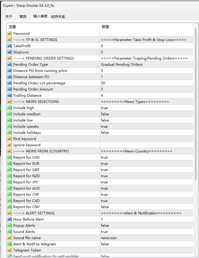This screenshot has height=258, width=199.
Task: Open the Report for USD value dropdown
Action: pyautogui.click(x=146, y=157)
